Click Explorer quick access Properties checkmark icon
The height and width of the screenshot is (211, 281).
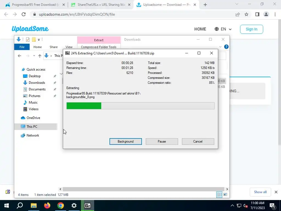coord(28,40)
